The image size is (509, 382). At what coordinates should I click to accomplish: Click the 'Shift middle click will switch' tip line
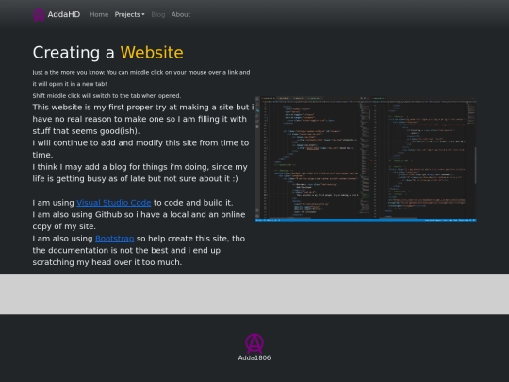tap(107, 96)
